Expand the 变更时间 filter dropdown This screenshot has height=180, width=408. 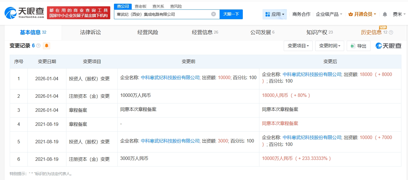pyautogui.click(x=330, y=46)
